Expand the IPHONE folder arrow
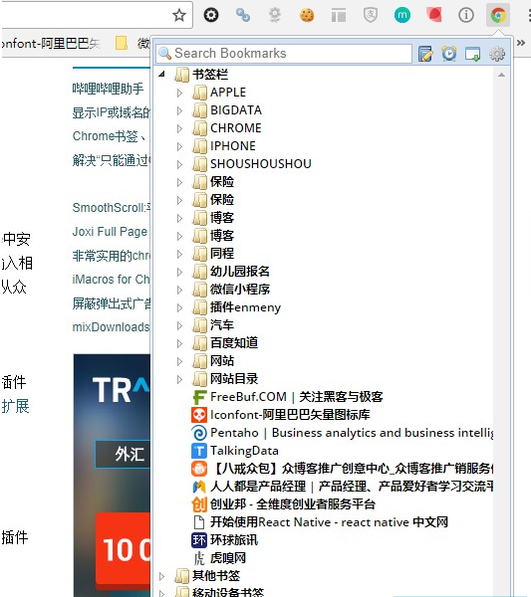 coord(179,146)
